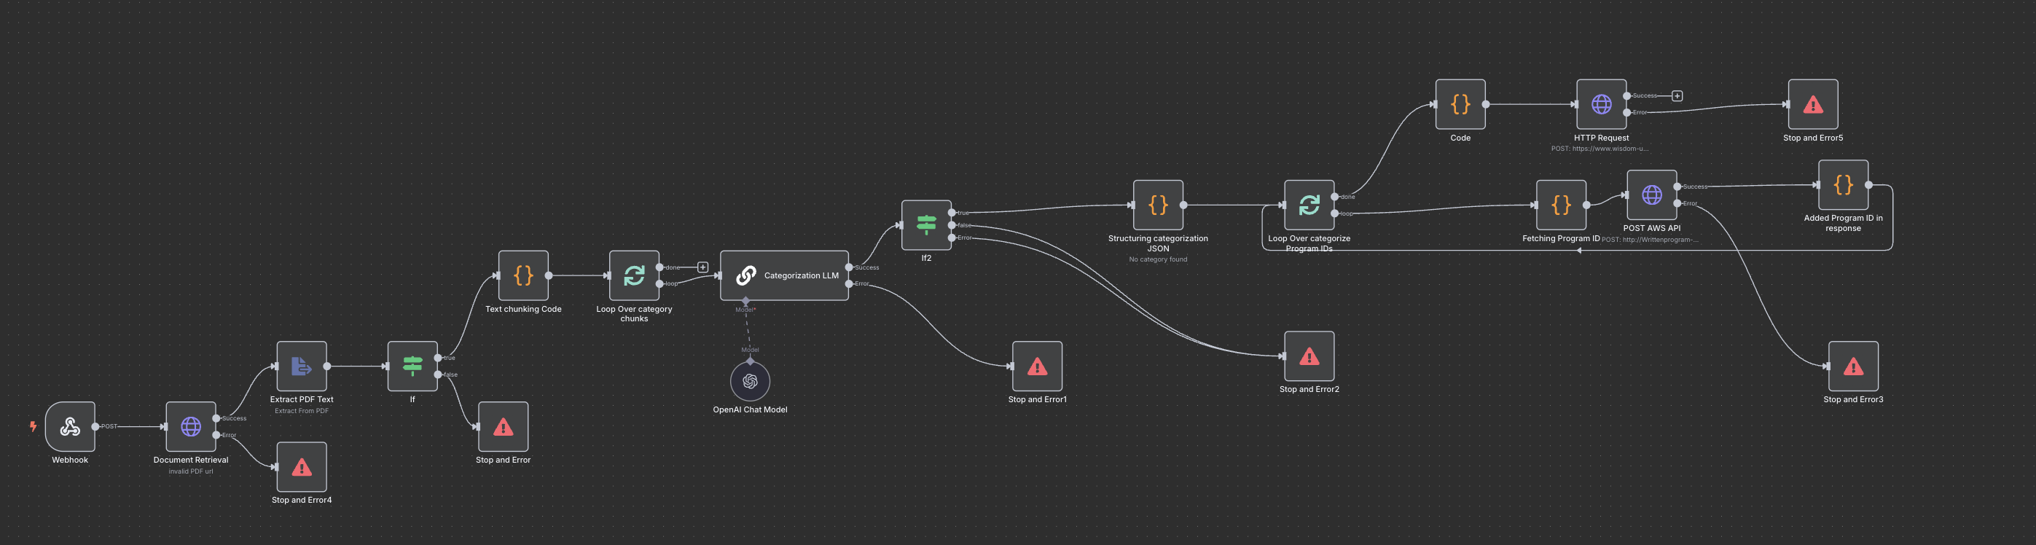Click the Categorization LLM Success output connector
This screenshot has width=2036, height=545.
pos(850,267)
